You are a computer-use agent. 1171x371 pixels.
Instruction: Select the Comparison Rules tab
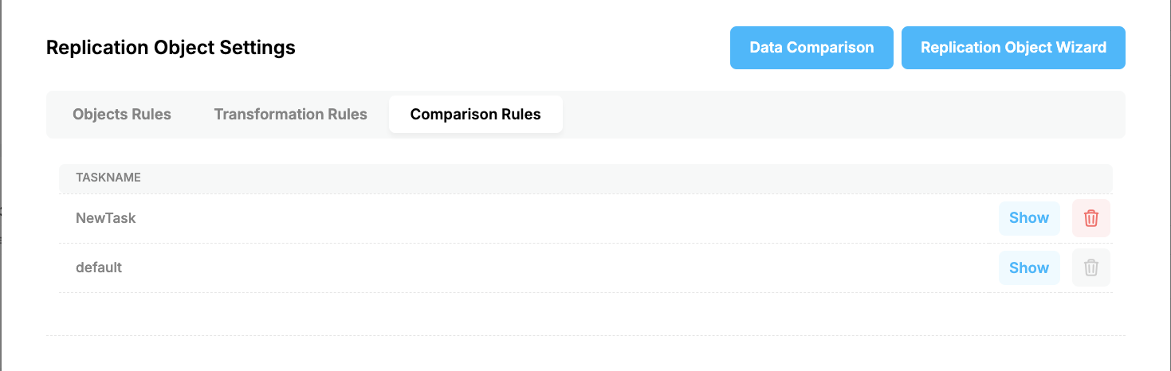point(476,114)
